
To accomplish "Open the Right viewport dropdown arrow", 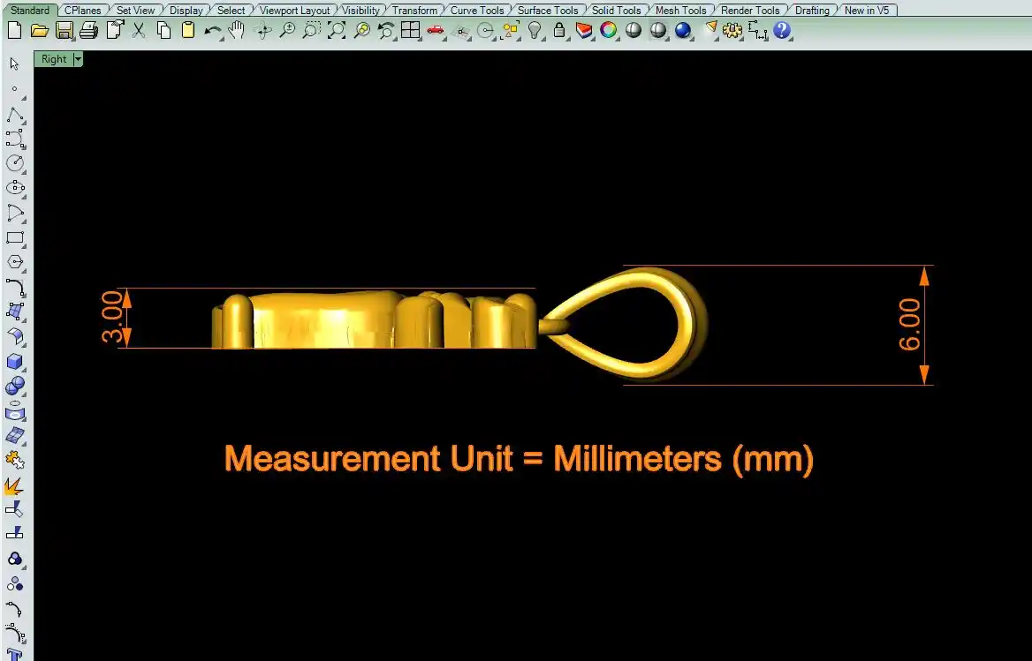I will 78,59.
